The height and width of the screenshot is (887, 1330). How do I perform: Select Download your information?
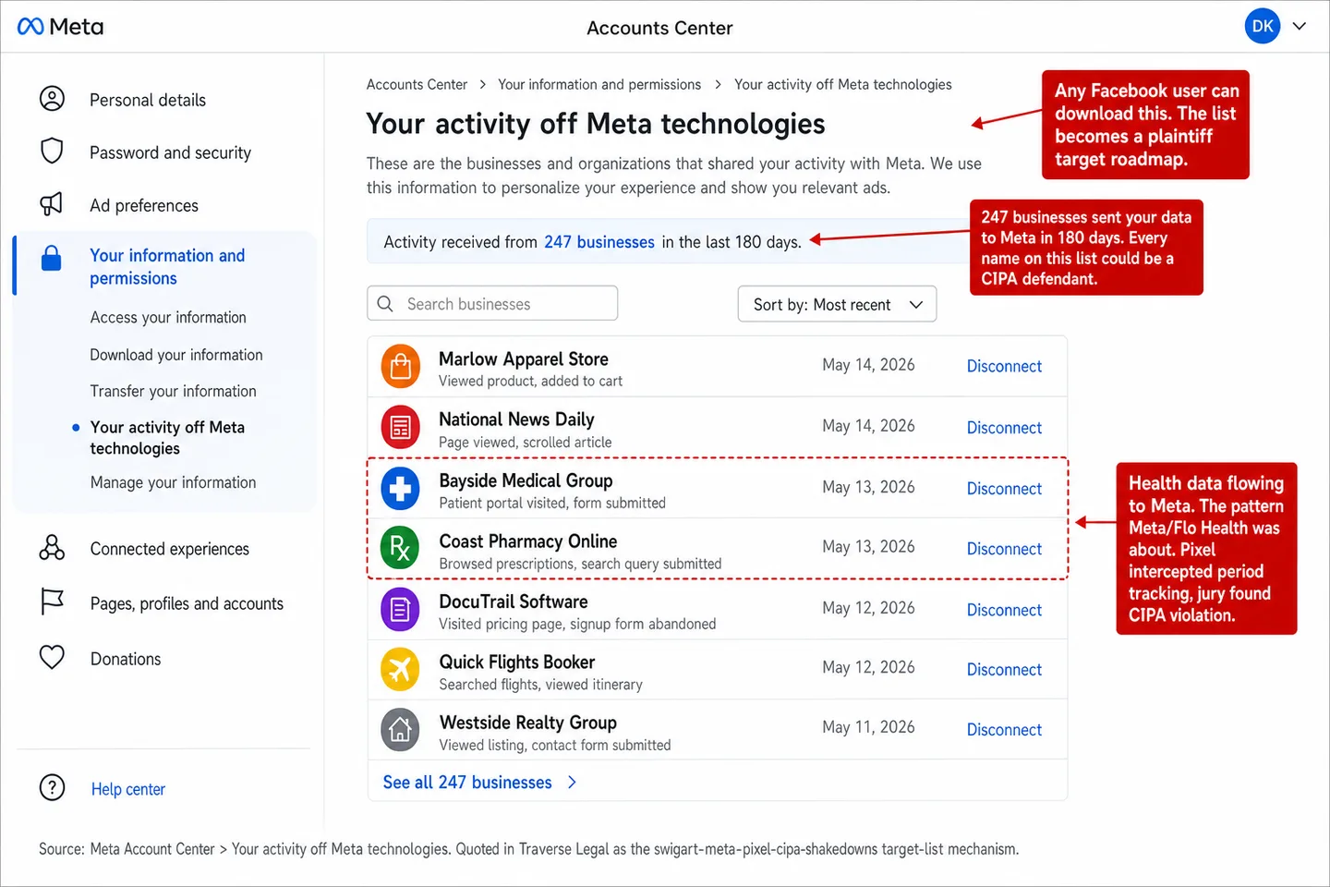(x=176, y=355)
